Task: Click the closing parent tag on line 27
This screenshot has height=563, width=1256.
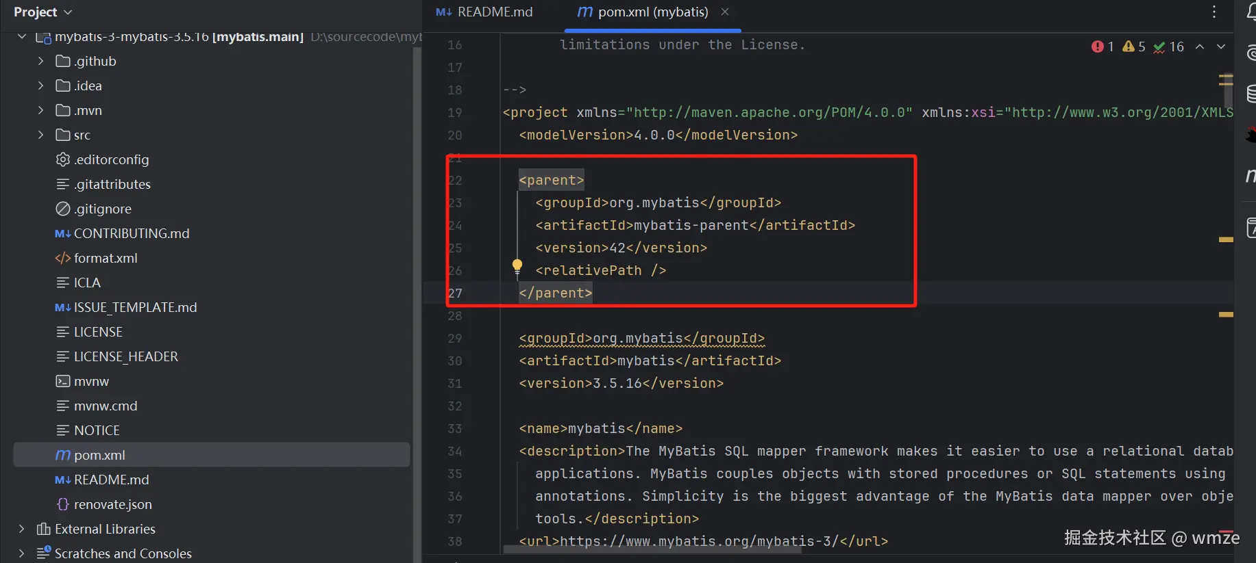Action: (x=556, y=293)
